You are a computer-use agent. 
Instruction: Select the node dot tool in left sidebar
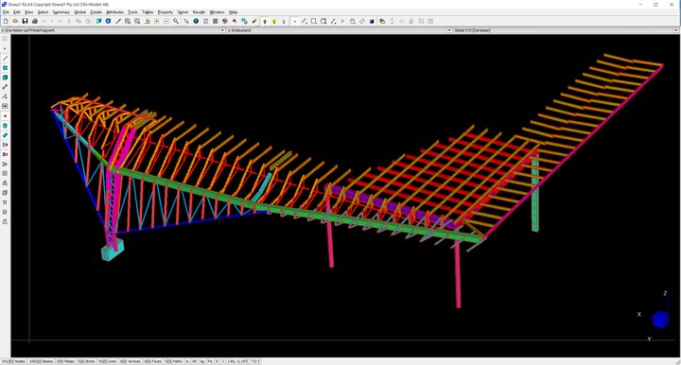5,48
